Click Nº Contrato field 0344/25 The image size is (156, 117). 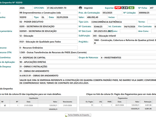click(101, 27)
